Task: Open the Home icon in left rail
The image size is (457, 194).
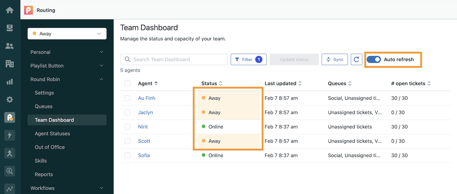Action: coord(10,10)
